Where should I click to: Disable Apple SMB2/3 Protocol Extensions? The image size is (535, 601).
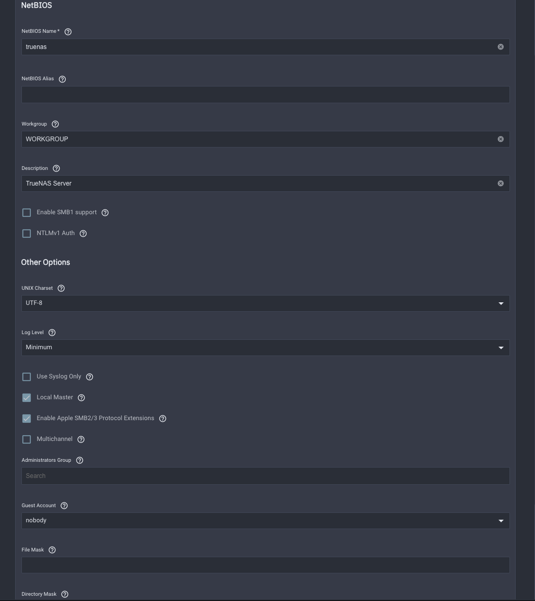pyautogui.click(x=27, y=419)
